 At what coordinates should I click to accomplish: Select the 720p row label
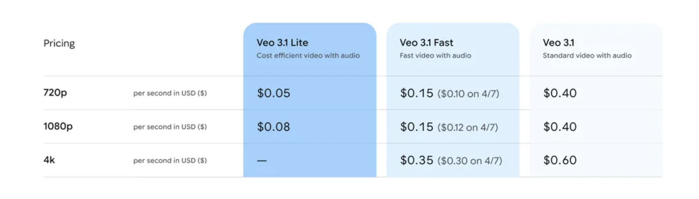(55, 93)
